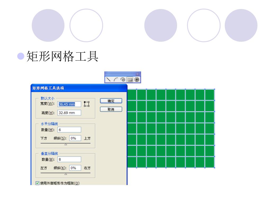Click the 上方 label
Screen dimensions: 271x203
pos(87,138)
